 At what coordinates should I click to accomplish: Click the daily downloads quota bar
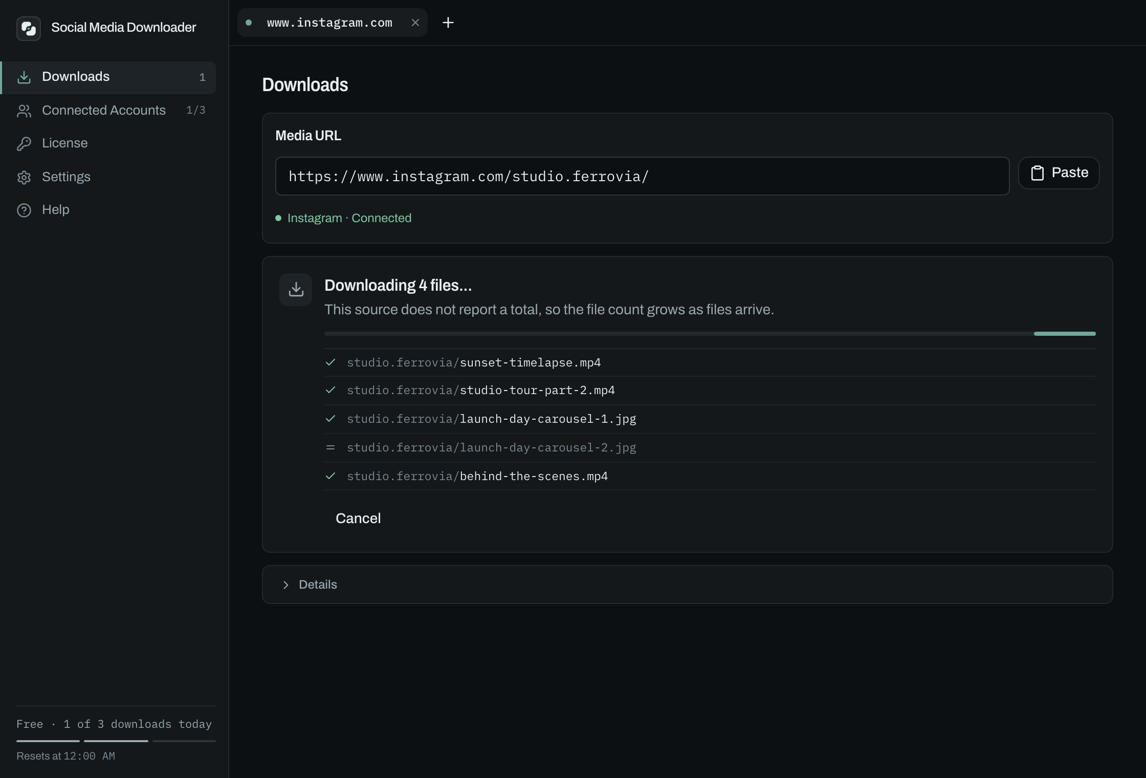pos(116,741)
